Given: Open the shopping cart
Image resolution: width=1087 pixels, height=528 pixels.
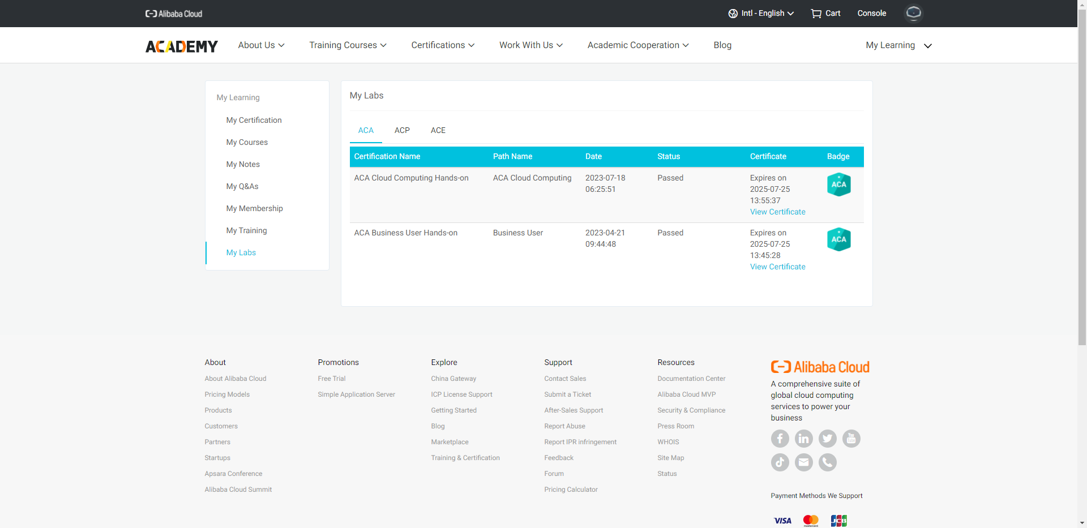Looking at the screenshot, I should [x=825, y=13].
